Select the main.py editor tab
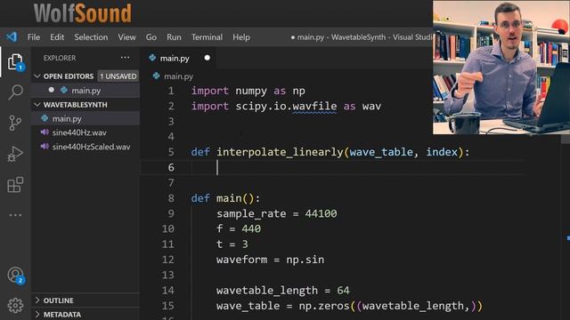Viewport: 570px width, 320px height. pos(178,58)
